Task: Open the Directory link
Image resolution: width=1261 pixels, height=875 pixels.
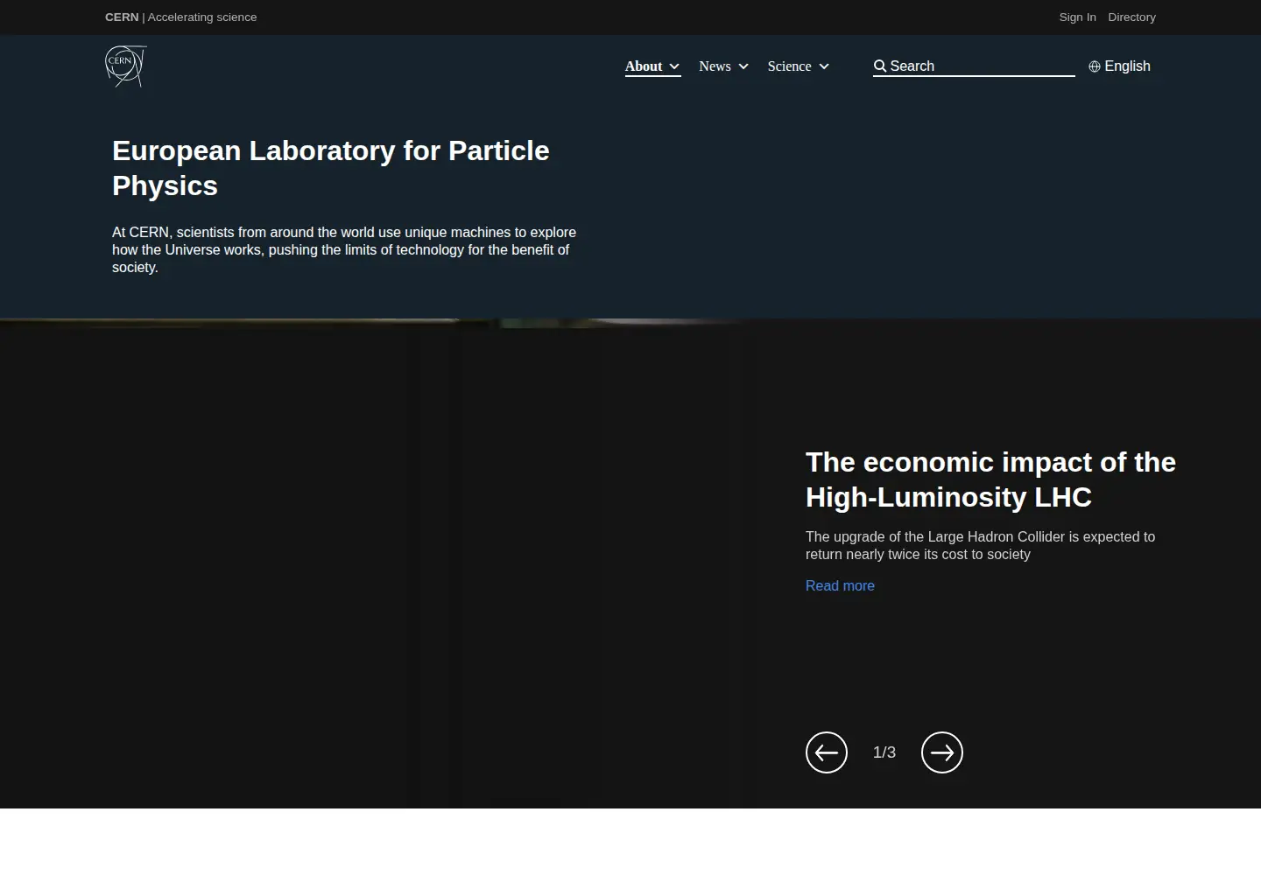Action: tap(1131, 17)
